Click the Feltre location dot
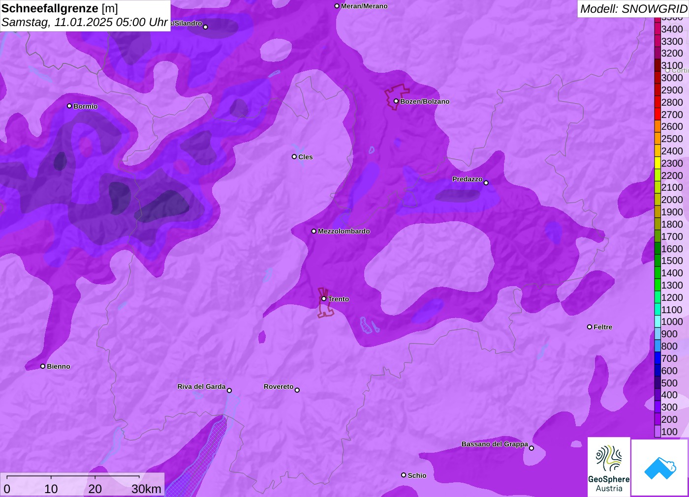 coord(590,327)
